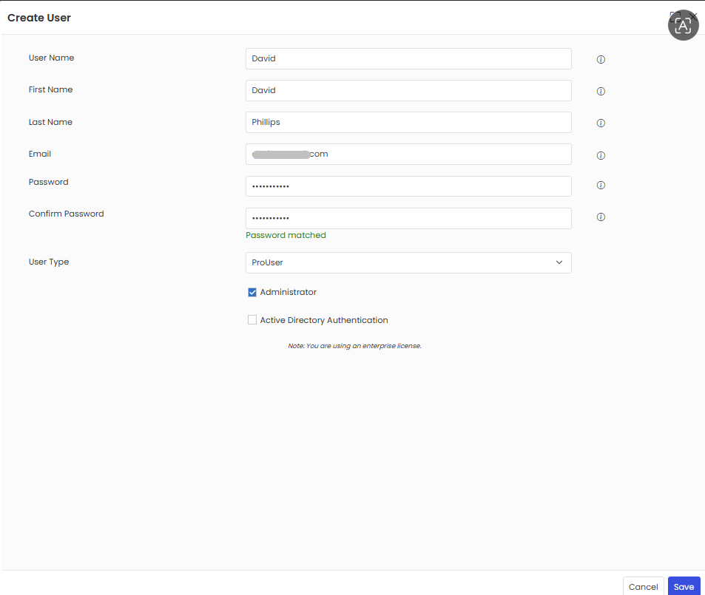The height and width of the screenshot is (595, 705).
Task: Click the info icon beside Confirm Password
Action: [601, 217]
